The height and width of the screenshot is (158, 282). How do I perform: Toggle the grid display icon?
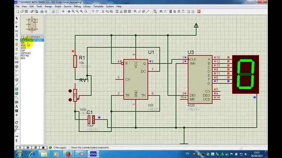pos(58,11)
